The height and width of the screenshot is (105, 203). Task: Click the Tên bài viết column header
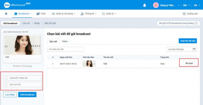tap(108, 57)
